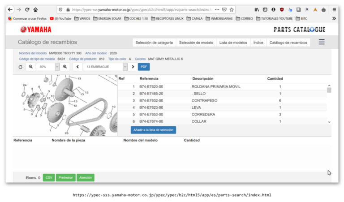Go to next diagram section arrow
This screenshot has height=202, width=344.
[133, 67]
